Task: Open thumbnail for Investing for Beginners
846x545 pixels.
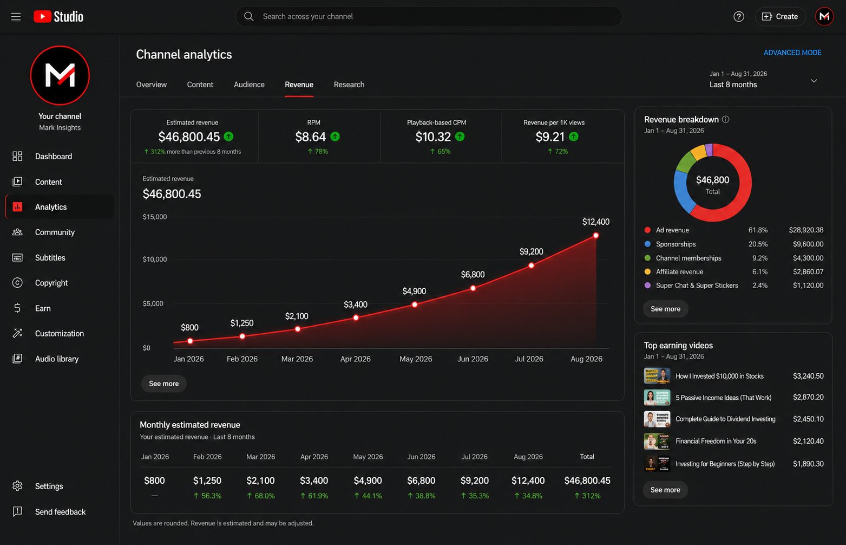Action: click(657, 464)
